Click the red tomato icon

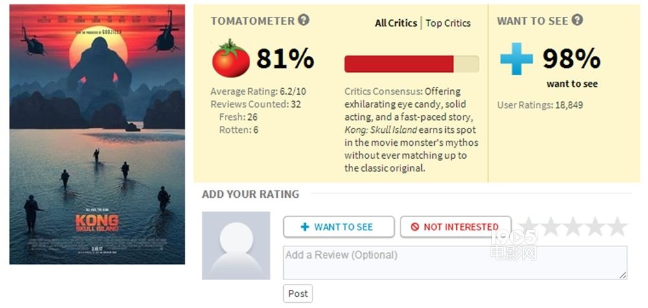click(231, 59)
